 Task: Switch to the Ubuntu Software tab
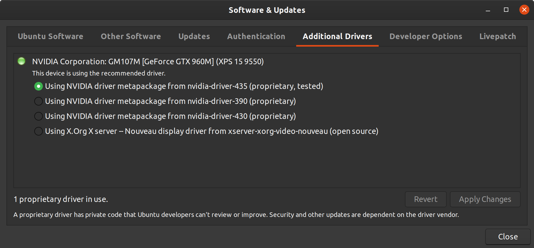click(x=50, y=36)
